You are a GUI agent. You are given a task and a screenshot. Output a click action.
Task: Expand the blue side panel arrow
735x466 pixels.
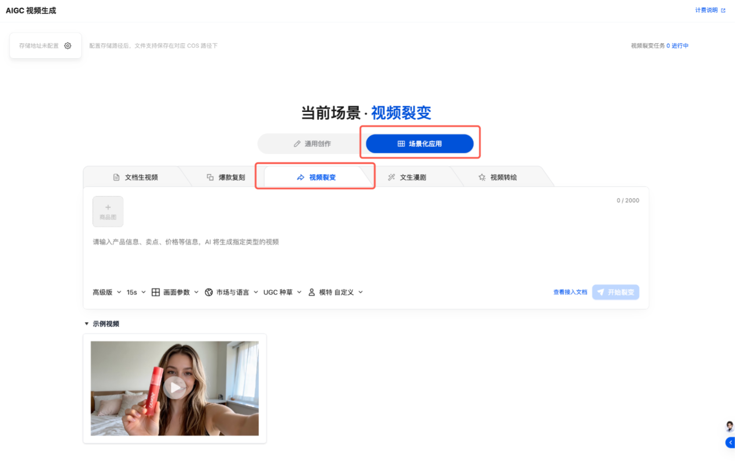coord(730,443)
